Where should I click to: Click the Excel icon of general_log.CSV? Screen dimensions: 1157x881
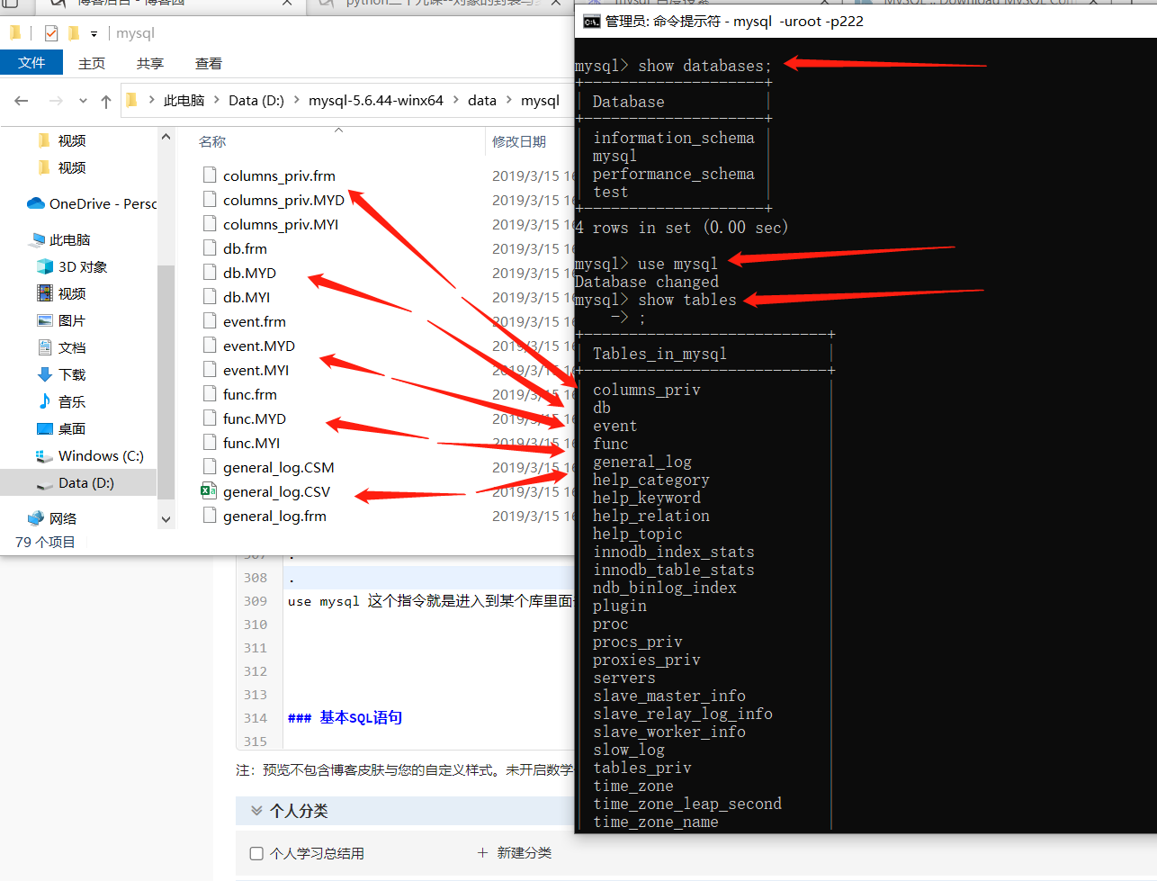click(209, 491)
